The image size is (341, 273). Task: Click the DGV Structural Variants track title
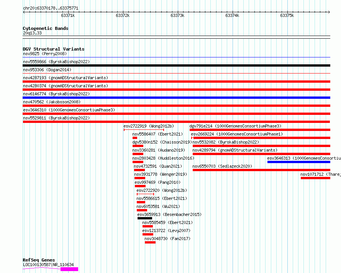[x=54, y=49]
